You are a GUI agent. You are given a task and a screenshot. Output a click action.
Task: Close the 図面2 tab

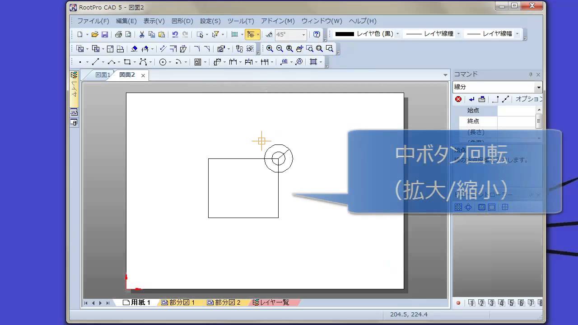(x=143, y=76)
